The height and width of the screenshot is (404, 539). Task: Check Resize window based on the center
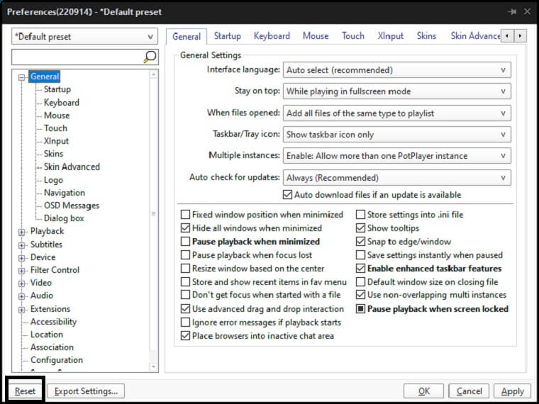tap(185, 269)
